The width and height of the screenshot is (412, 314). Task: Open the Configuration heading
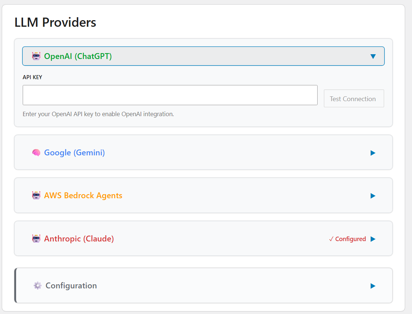click(71, 285)
